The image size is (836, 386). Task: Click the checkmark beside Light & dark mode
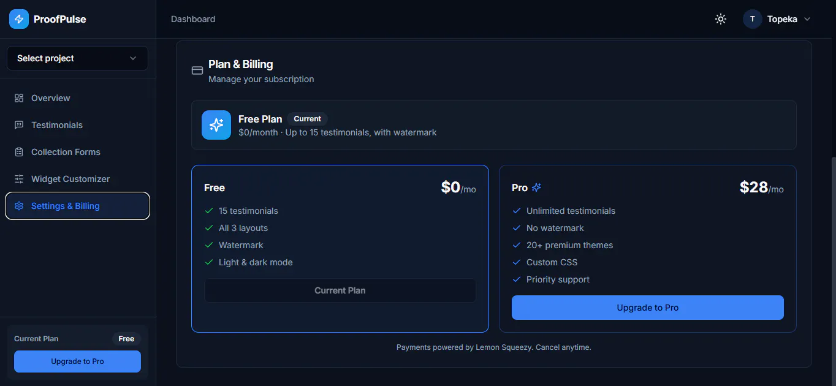209,262
